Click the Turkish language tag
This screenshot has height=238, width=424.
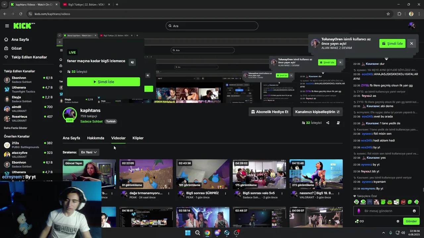tap(111, 121)
